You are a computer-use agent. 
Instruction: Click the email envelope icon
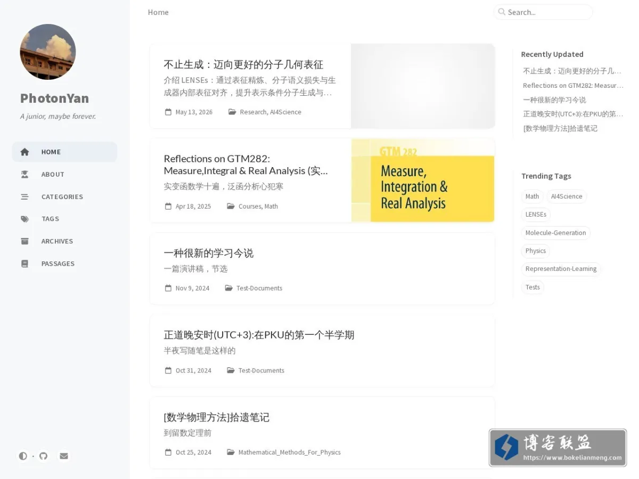[x=64, y=456]
